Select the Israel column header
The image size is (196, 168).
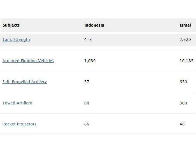click(x=185, y=25)
